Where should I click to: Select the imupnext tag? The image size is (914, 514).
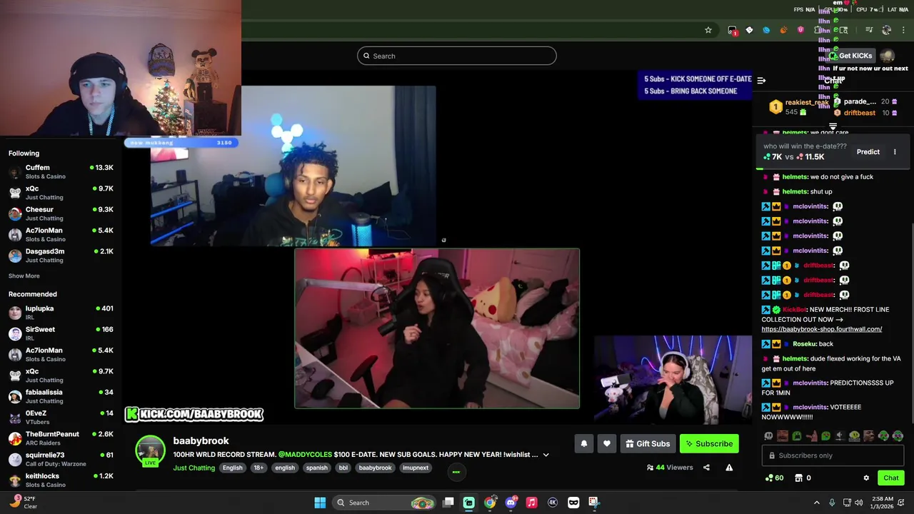pyautogui.click(x=415, y=468)
